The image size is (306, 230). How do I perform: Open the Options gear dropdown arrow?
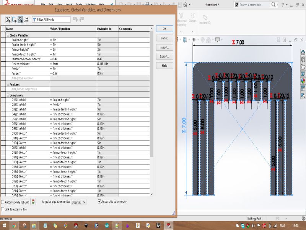click(189, 5)
